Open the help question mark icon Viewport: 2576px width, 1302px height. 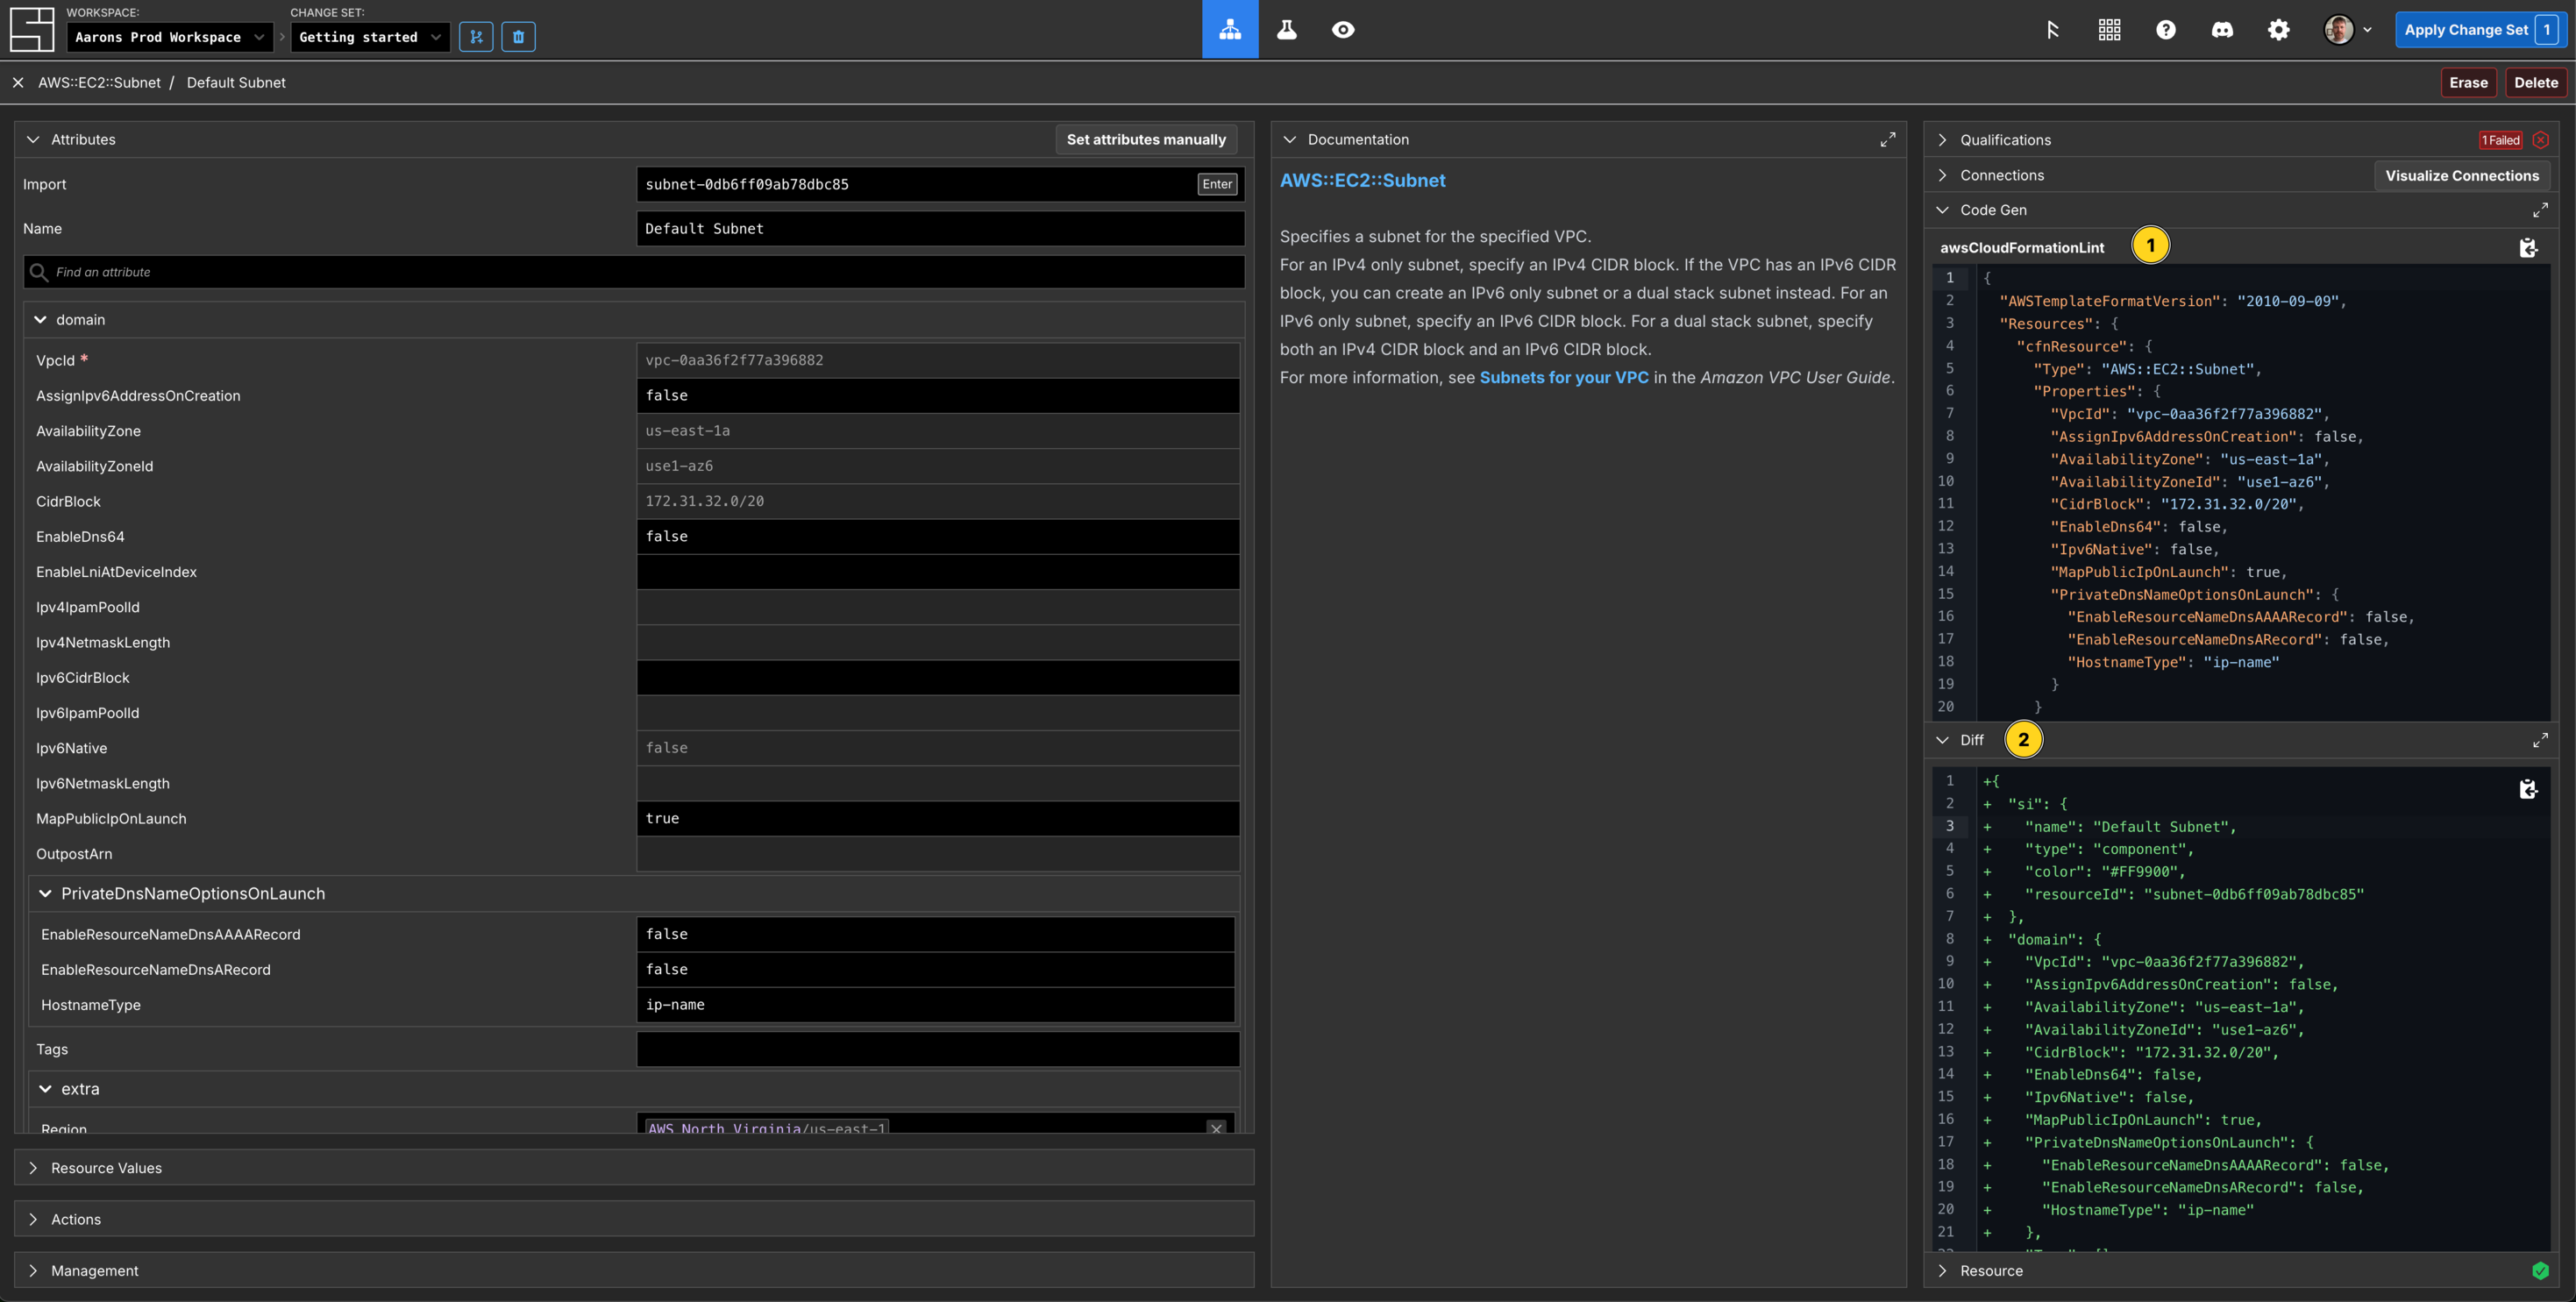[x=2166, y=30]
